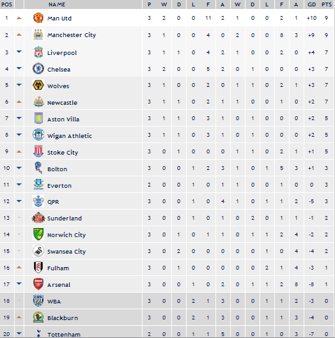Open the Wigan Athletic team link
The image size is (335, 338).
[70, 136]
